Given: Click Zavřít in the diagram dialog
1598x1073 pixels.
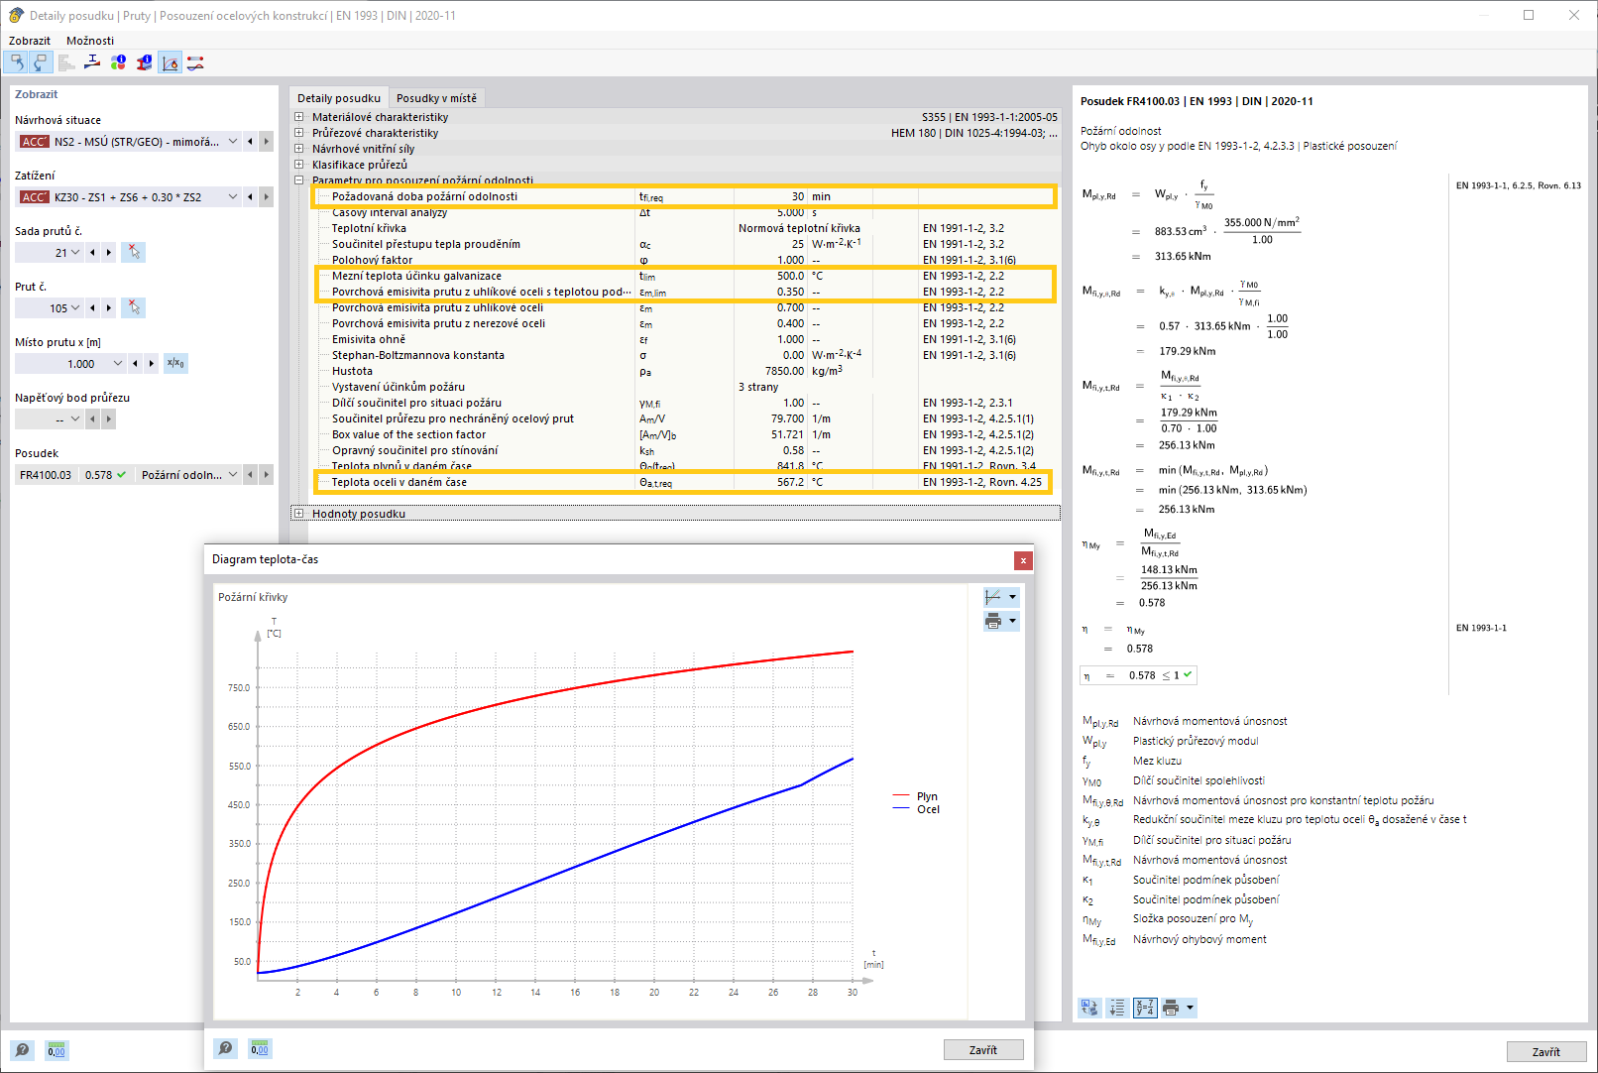Looking at the screenshot, I should click(x=983, y=1050).
